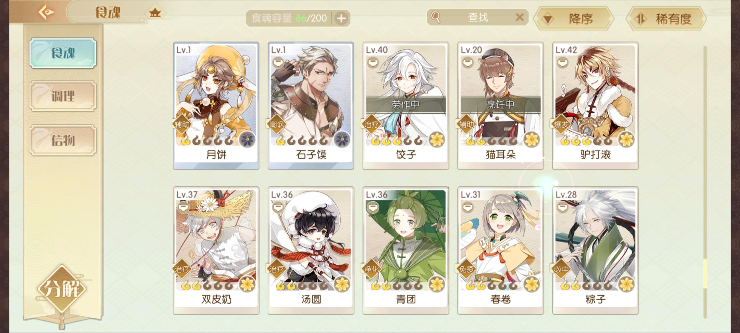Click the bowl icon on 石子馍 card
Image resolution: width=740 pixels, height=333 pixels.
(278, 63)
